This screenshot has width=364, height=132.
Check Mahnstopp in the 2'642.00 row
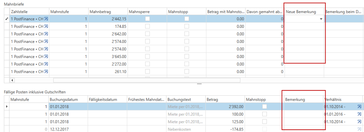(x=187, y=34)
